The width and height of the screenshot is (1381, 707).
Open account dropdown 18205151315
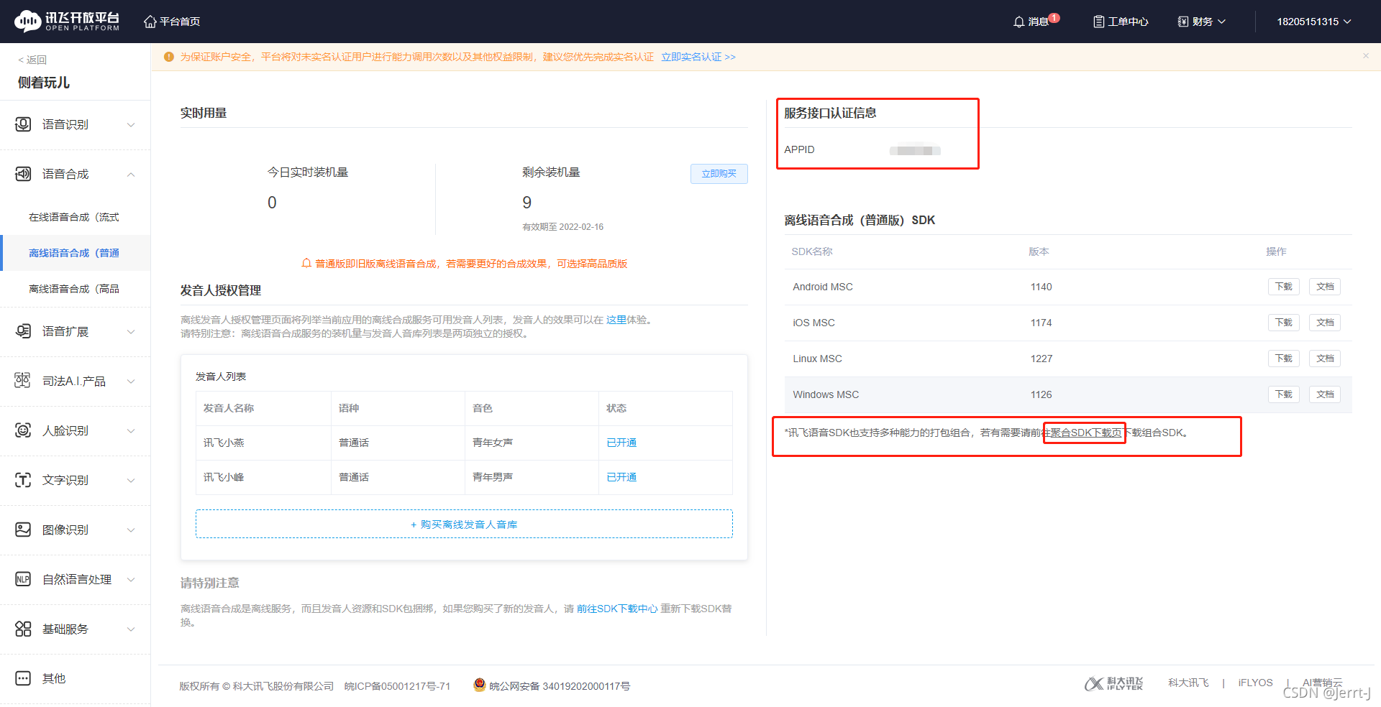pos(1313,22)
